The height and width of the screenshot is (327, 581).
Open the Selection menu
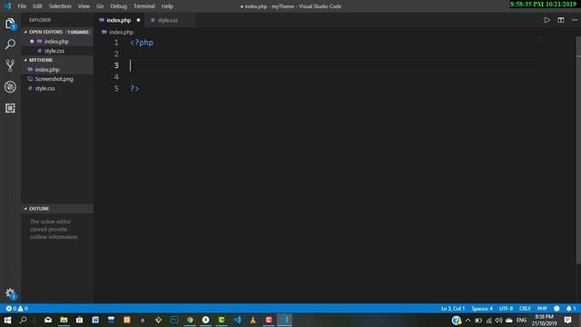click(60, 6)
